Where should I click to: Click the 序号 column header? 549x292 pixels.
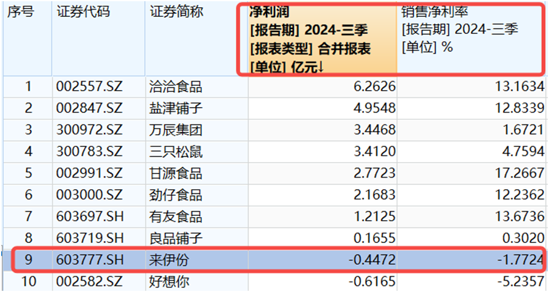pos(27,39)
